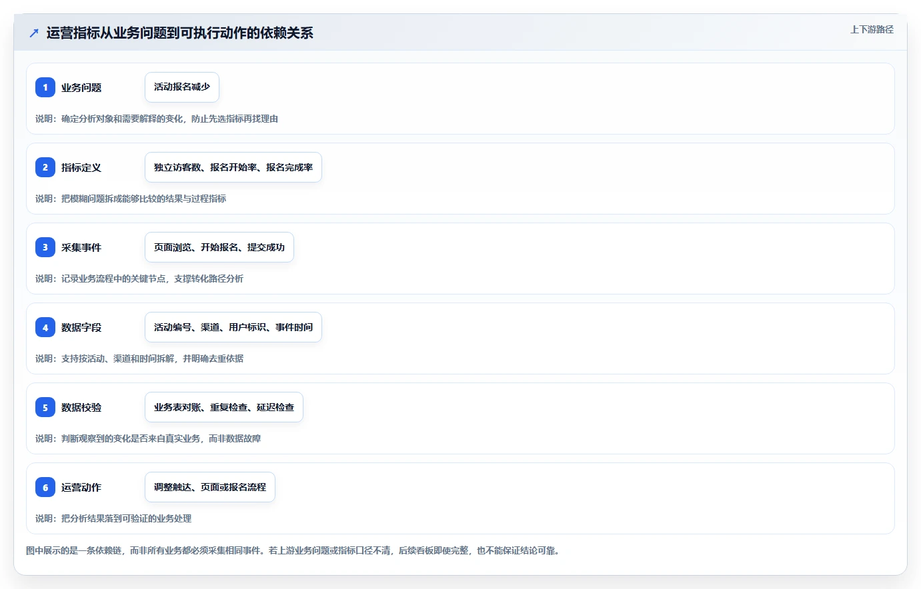Image resolution: width=921 pixels, height=589 pixels.
Task: Select the 调整触达、页面或报名流程 chip
Action: (210, 487)
